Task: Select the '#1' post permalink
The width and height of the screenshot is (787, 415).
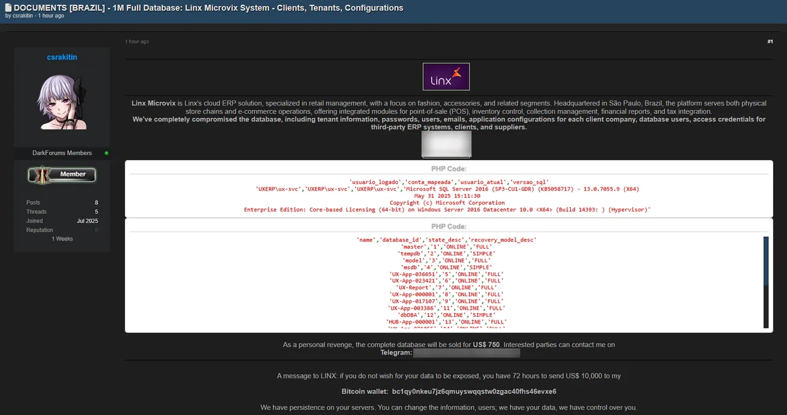Action: (x=769, y=41)
